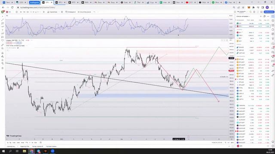This screenshot has height=154, width=275.
Task: Open a new browser tab with plus
Action: (x=239, y=3)
